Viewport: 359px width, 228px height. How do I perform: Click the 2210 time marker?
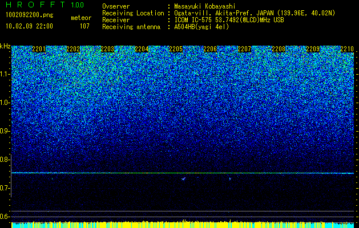coord(347,49)
